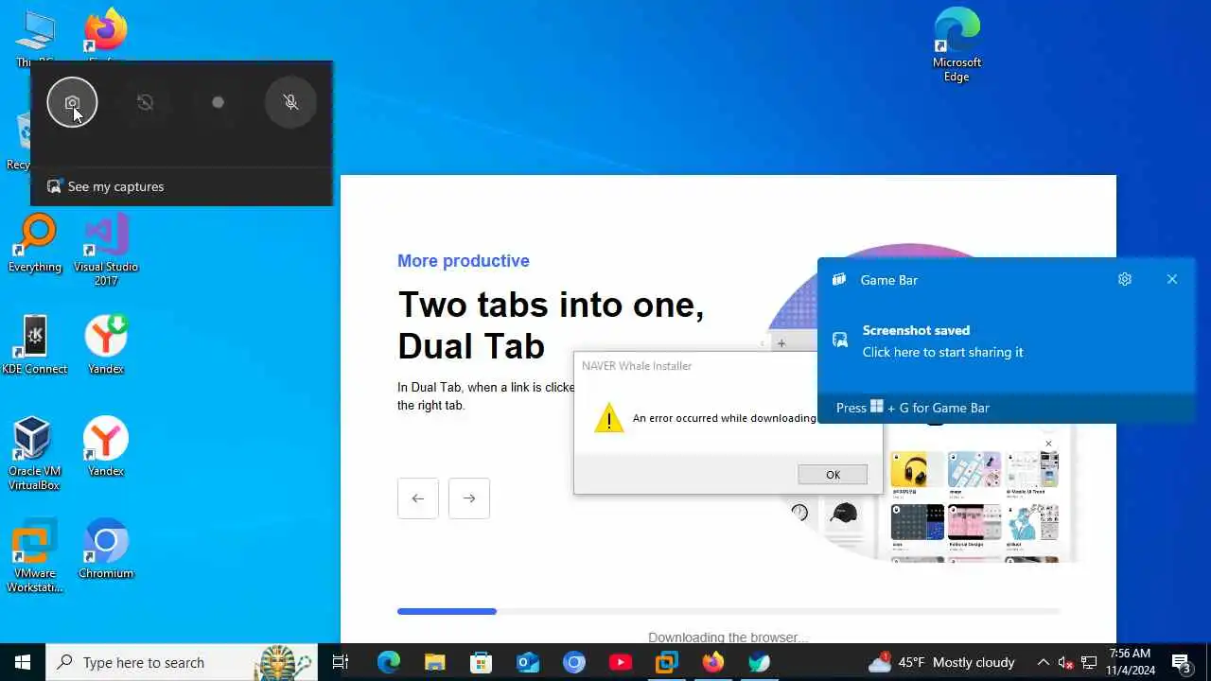The image size is (1211, 681).
Task: Open the network tray icon
Action: click(x=1089, y=662)
